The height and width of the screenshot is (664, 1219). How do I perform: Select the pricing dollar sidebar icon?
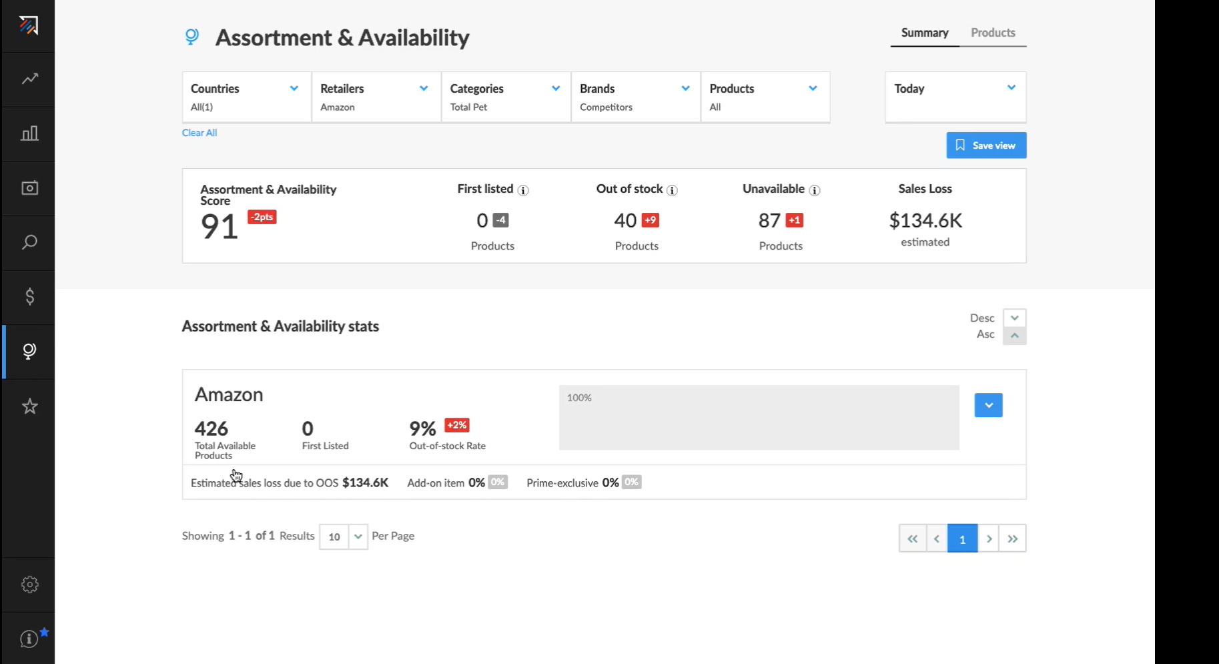tap(28, 297)
